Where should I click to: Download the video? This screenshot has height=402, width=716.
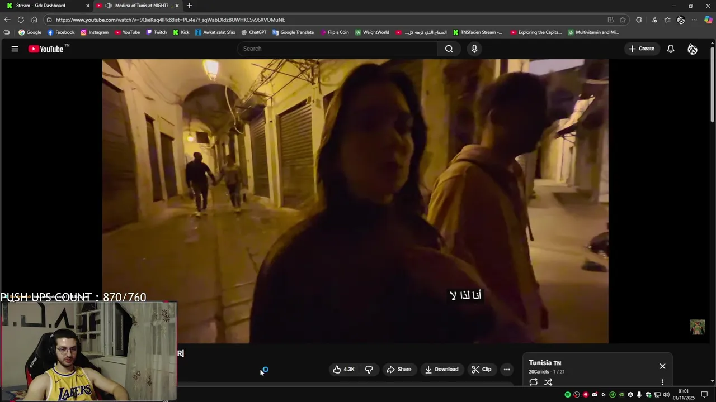coord(441,369)
